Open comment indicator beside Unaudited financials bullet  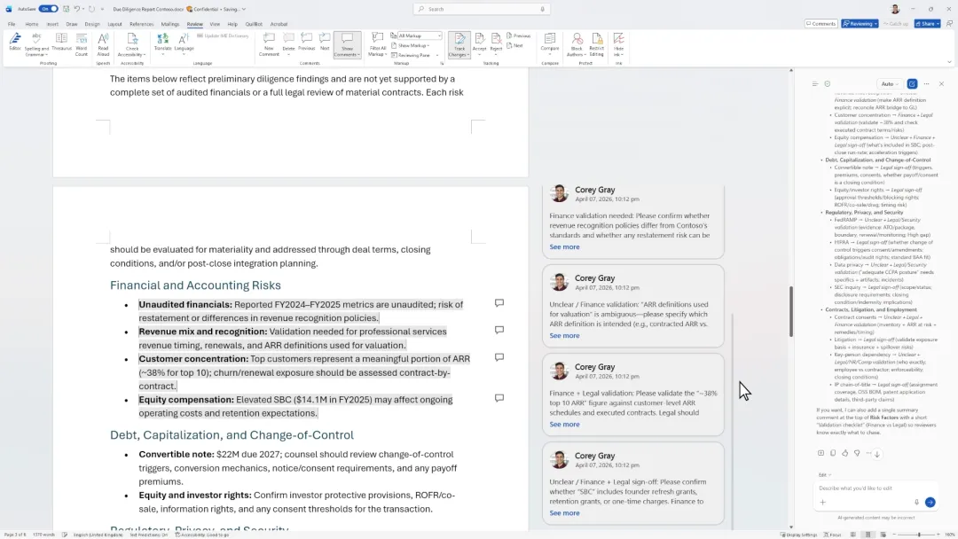coord(499,303)
